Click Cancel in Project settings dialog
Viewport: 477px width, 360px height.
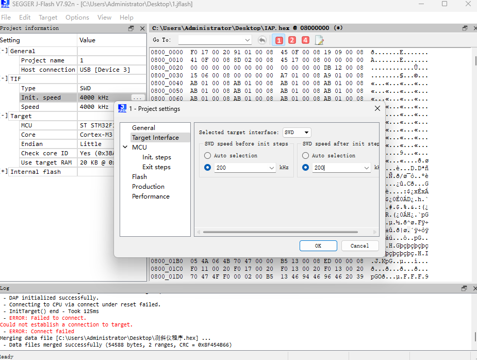(359, 246)
